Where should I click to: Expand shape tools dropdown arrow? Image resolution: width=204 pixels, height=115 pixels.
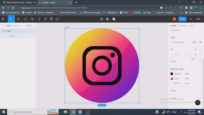tap(28, 19)
